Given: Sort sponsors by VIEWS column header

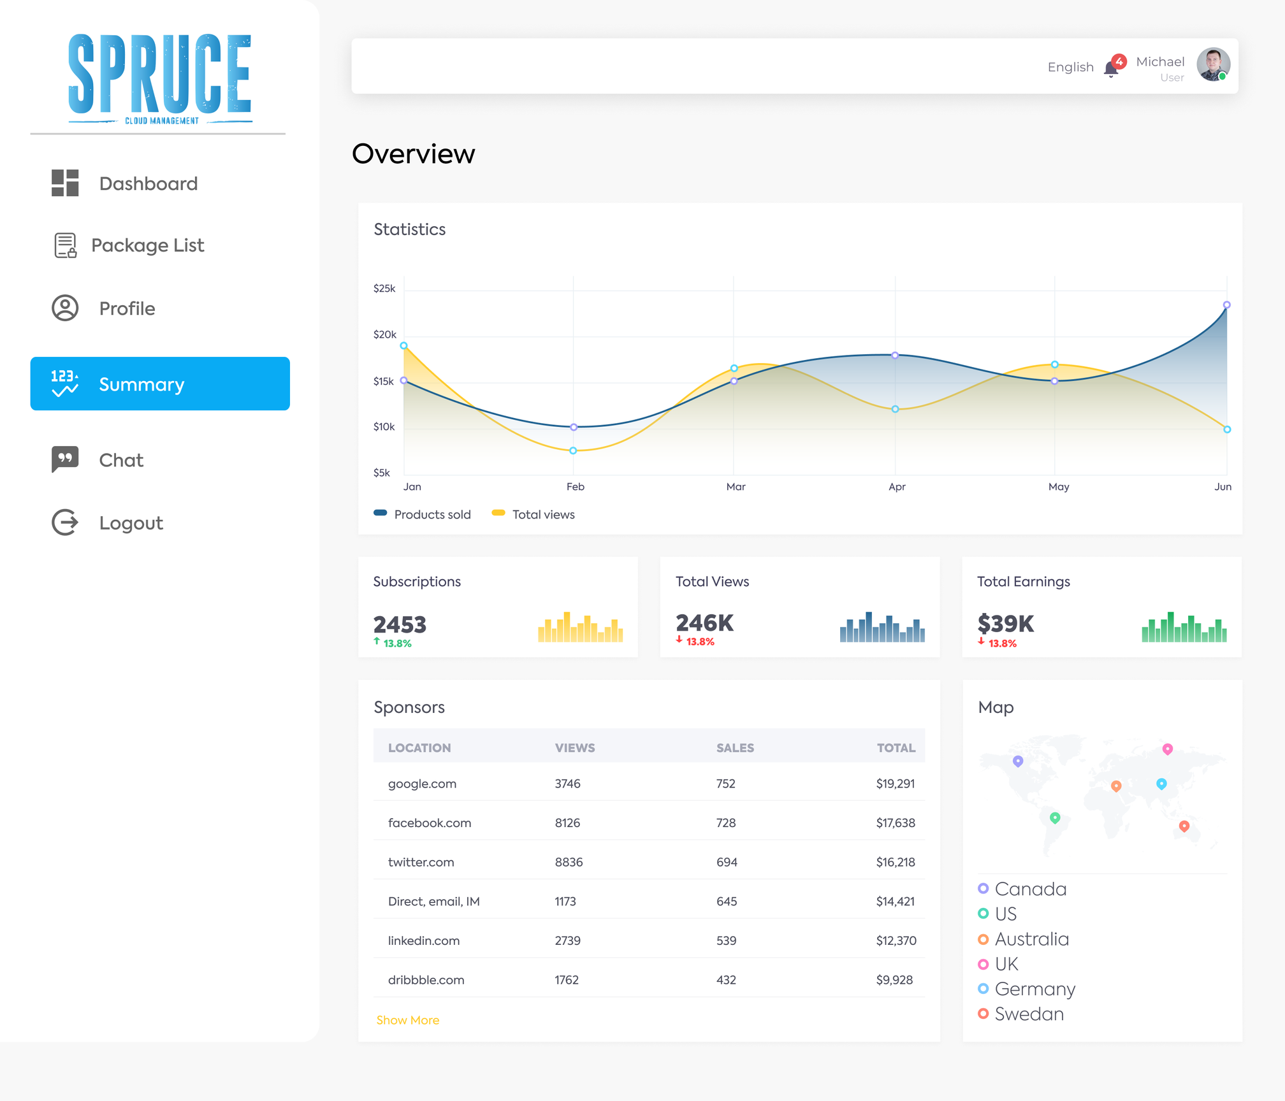Looking at the screenshot, I should [574, 747].
